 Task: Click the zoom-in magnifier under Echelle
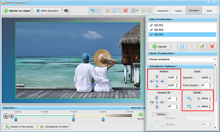[189, 99]
